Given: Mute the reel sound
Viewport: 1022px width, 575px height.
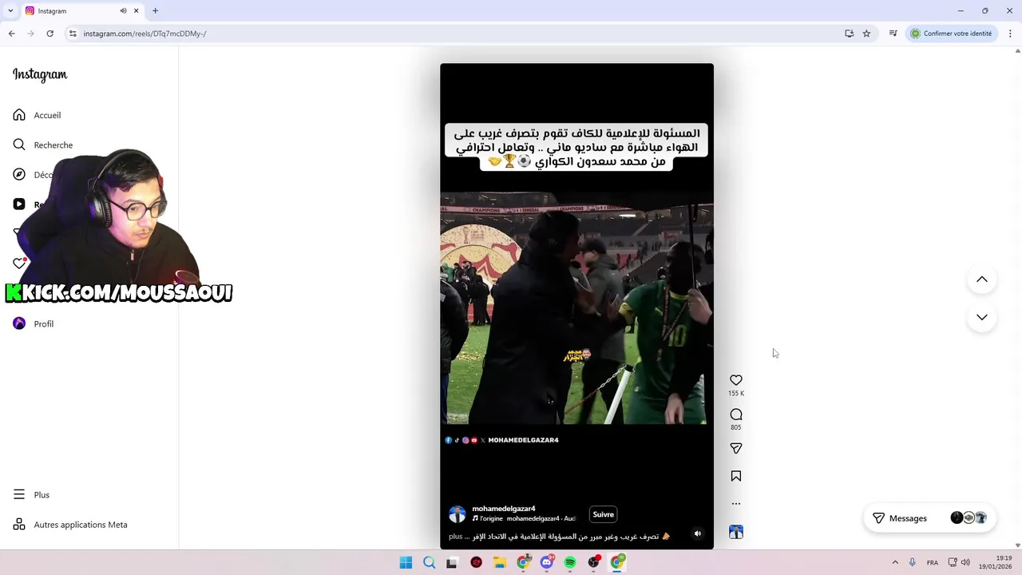Looking at the screenshot, I should coord(697,533).
